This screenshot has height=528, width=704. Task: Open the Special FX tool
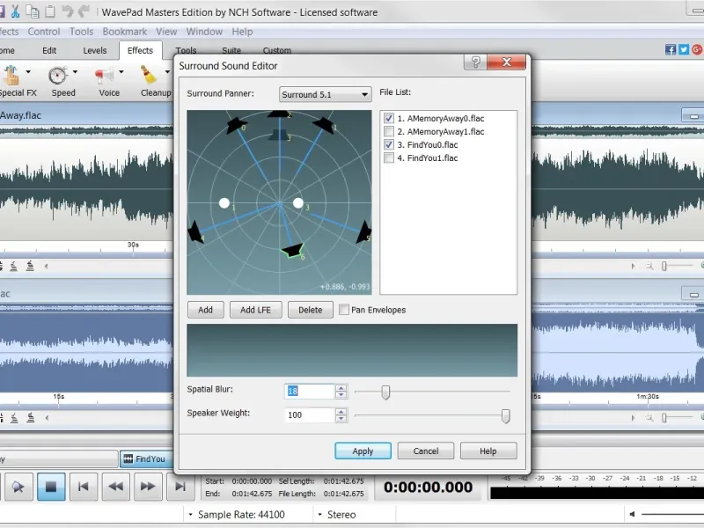pyautogui.click(x=12, y=77)
